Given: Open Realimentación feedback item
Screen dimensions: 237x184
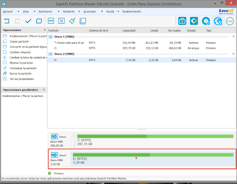Looking at the screenshot, I should (x=131, y=11).
